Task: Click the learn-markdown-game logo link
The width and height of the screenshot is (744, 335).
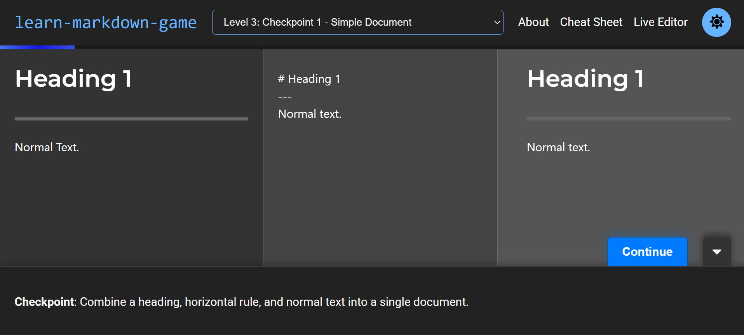Action: point(106,23)
